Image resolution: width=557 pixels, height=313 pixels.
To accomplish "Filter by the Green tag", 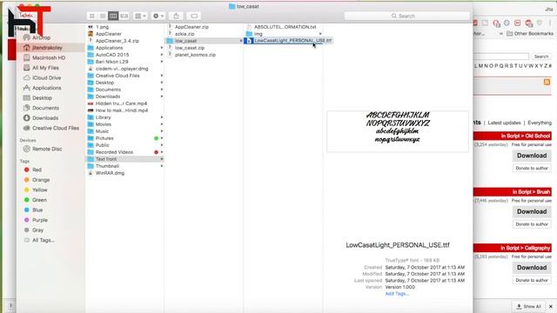I will tap(39, 200).
